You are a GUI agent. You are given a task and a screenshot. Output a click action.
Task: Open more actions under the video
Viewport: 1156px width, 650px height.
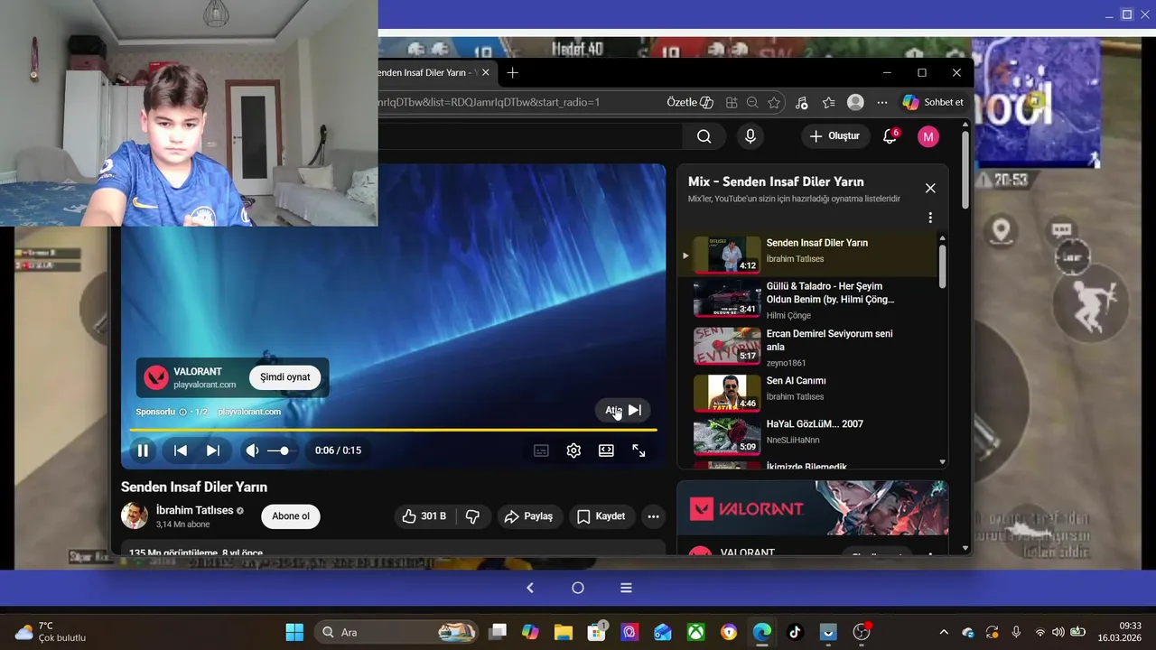[x=653, y=516]
